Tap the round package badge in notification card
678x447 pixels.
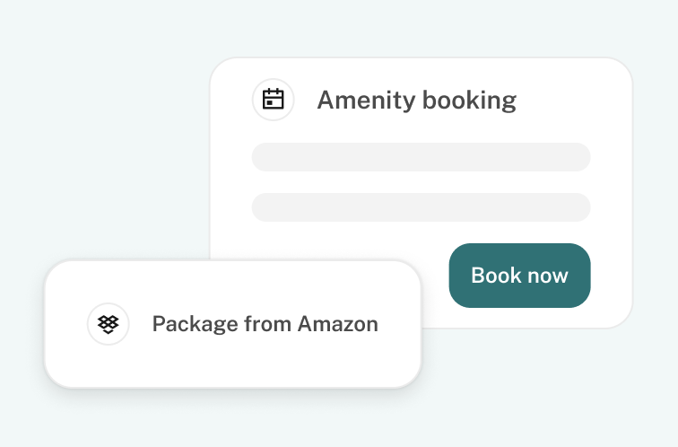coord(109,324)
